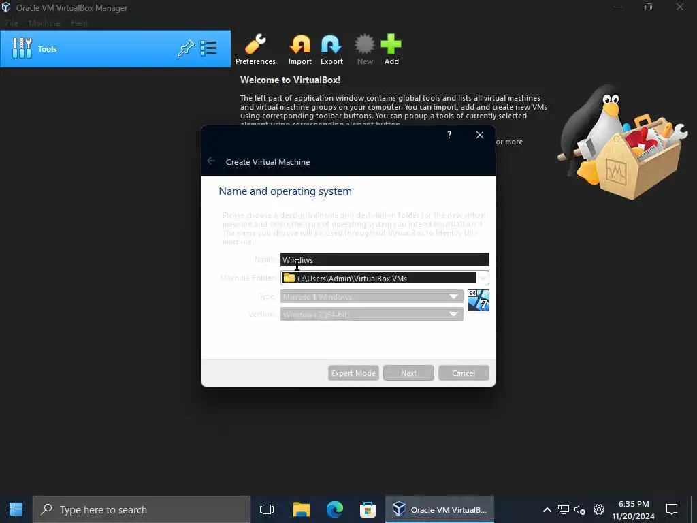Click the help question mark in dialog
Viewport: 697px width, 523px height.
coord(449,135)
